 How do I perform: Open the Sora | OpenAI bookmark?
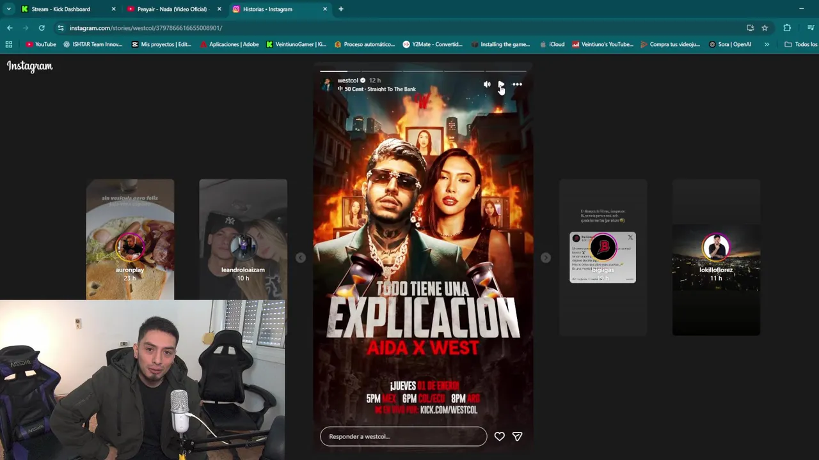(730, 45)
